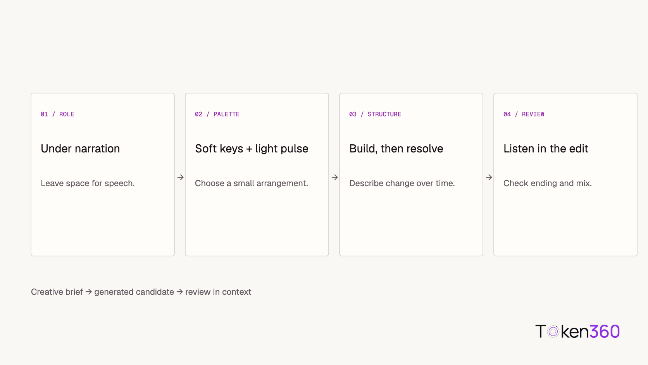This screenshot has width=648, height=365.
Task: Select the 04 / REVIEW label
Action: (x=524, y=114)
